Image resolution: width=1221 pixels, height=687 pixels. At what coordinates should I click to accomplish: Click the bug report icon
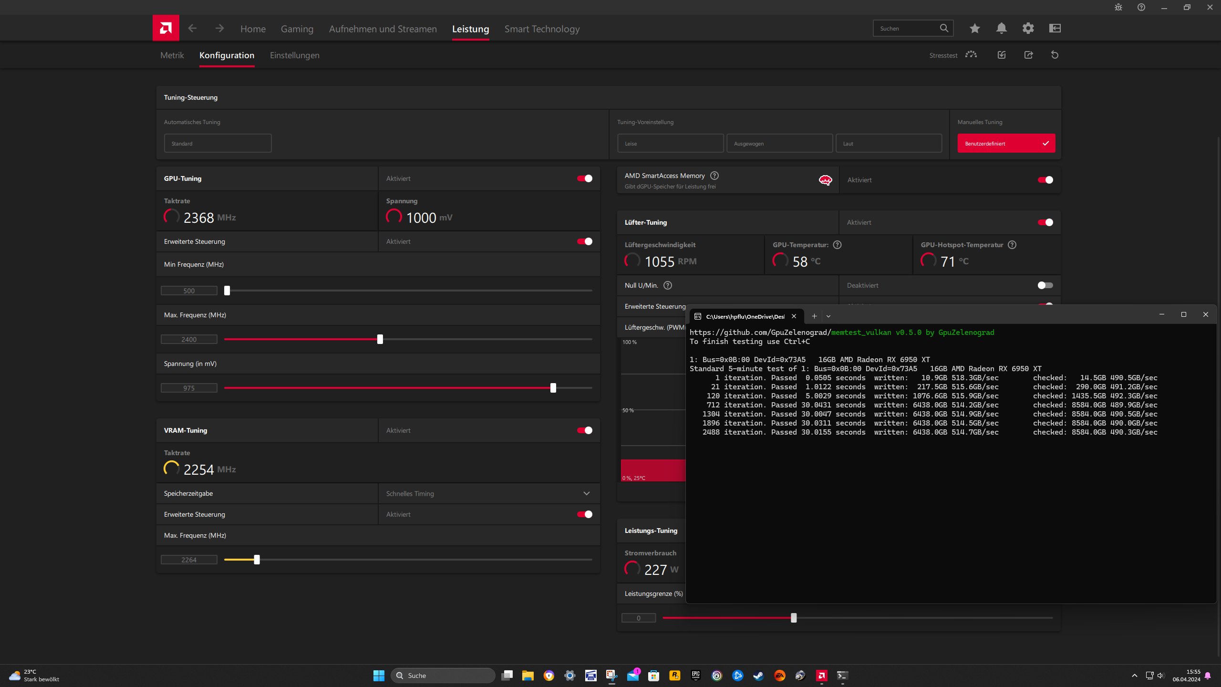(1118, 7)
